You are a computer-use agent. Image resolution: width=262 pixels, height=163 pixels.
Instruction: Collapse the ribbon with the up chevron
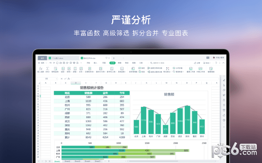[224, 63]
